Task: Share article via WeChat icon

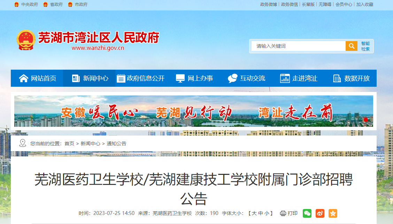Action: 307,213
